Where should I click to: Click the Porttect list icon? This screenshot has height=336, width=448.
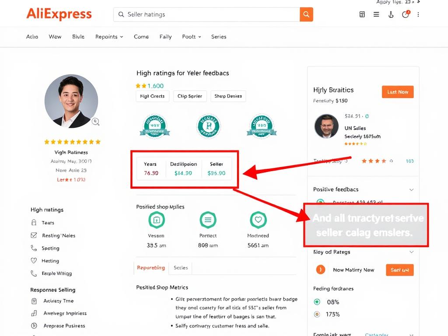pos(208,220)
